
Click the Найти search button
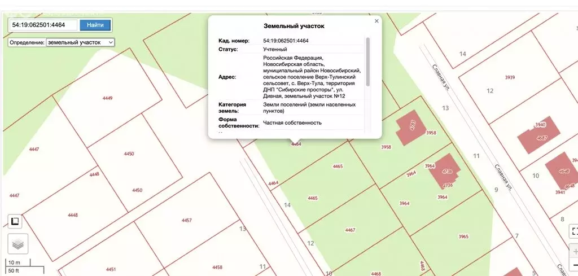point(95,25)
